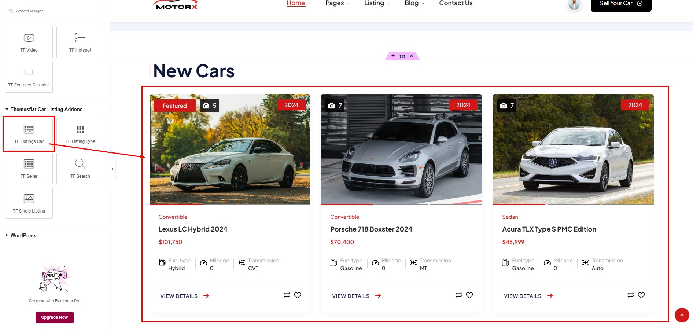Add Lexus LC Hybrid 2024 to favorites heart
The height and width of the screenshot is (332, 693).
[x=298, y=295]
